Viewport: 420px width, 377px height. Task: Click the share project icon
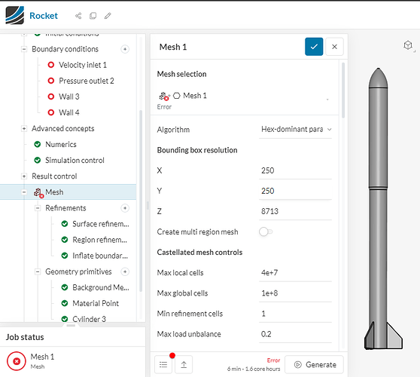click(78, 16)
